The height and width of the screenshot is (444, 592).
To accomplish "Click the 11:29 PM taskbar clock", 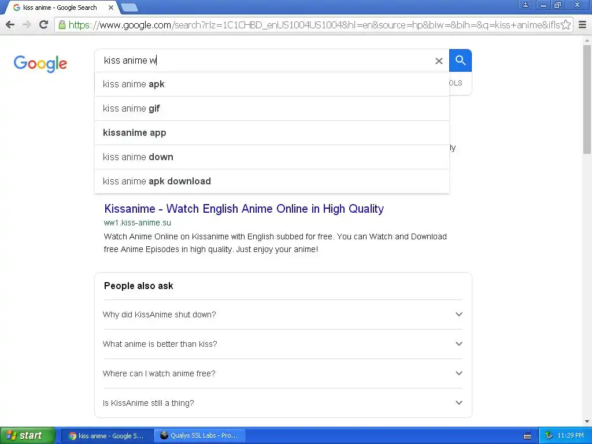I will [x=571, y=436].
